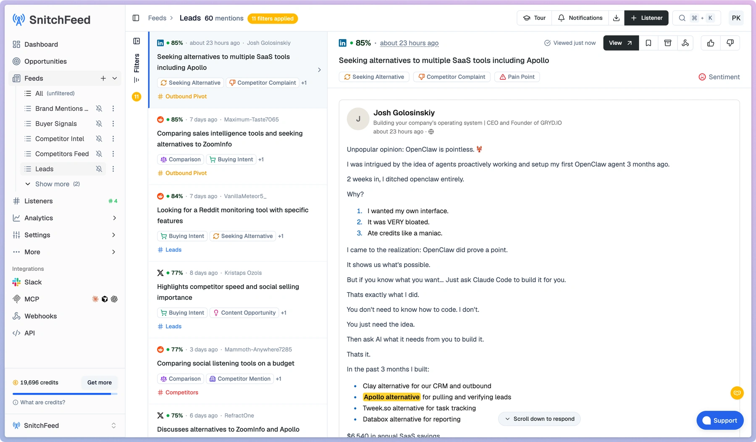756x442 pixels.
Task: Click the Pain Point tag in detail header
Action: click(517, 77)
